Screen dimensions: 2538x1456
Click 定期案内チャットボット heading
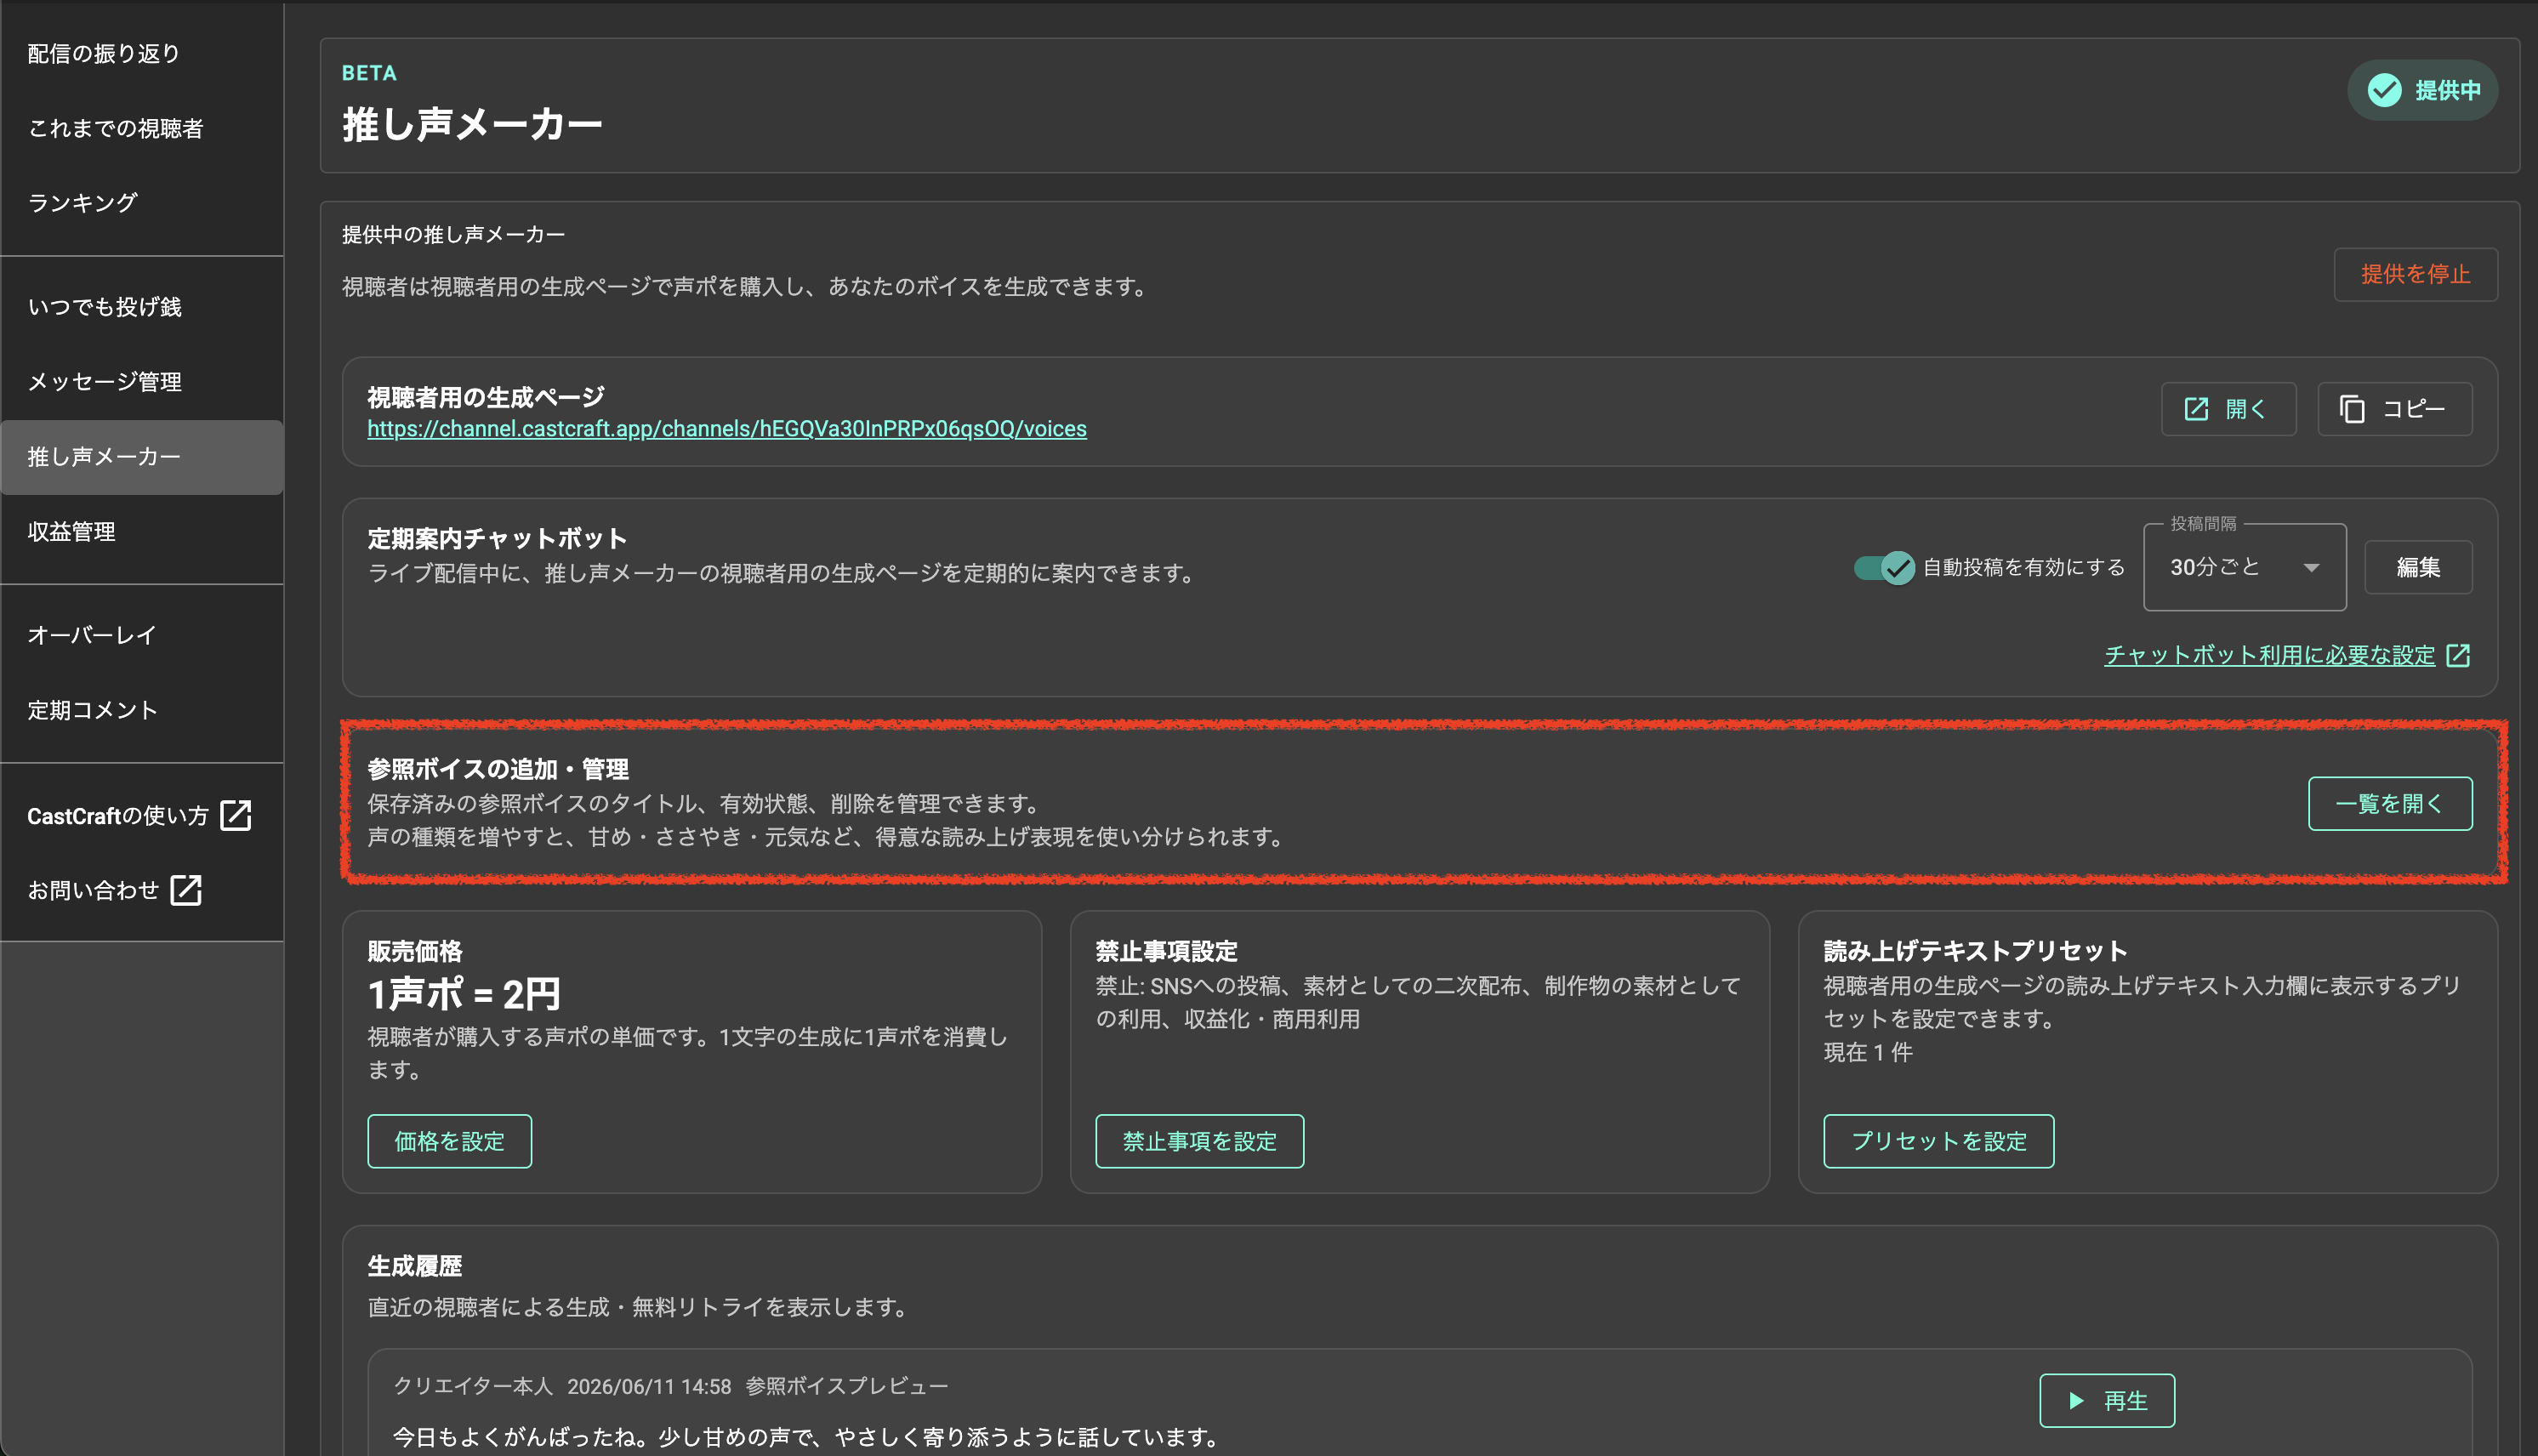click(497, 538)
